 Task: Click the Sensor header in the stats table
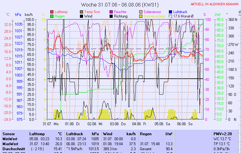tap(9, 134)
